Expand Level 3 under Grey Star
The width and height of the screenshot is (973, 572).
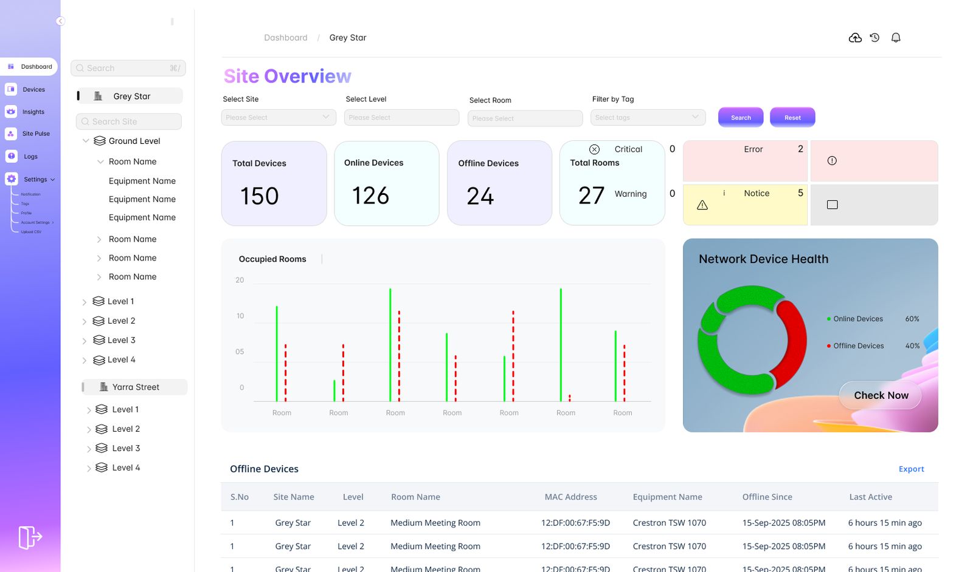pyautogui.click(x=85, y=341)
